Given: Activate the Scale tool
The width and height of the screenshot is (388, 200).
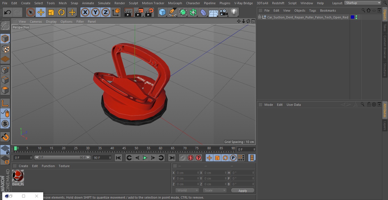Looking at the screenshot, I should coord(51,12).
